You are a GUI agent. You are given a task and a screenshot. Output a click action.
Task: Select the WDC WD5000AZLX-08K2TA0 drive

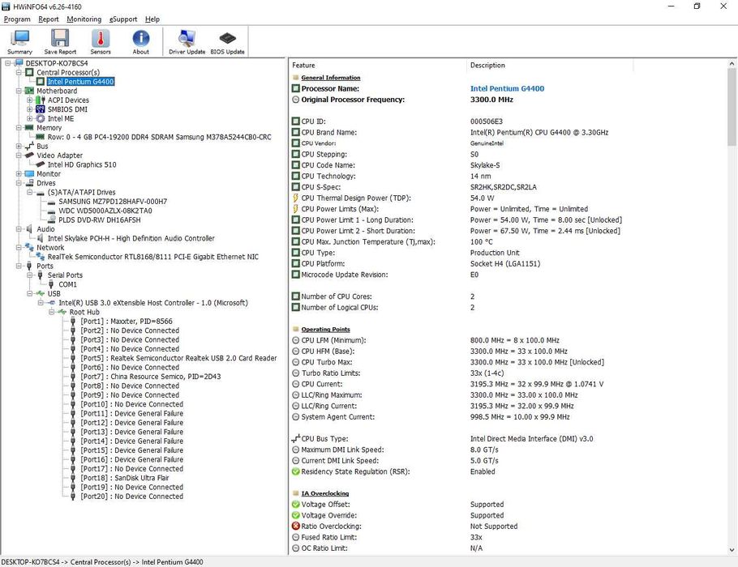[x=105, y=211]
